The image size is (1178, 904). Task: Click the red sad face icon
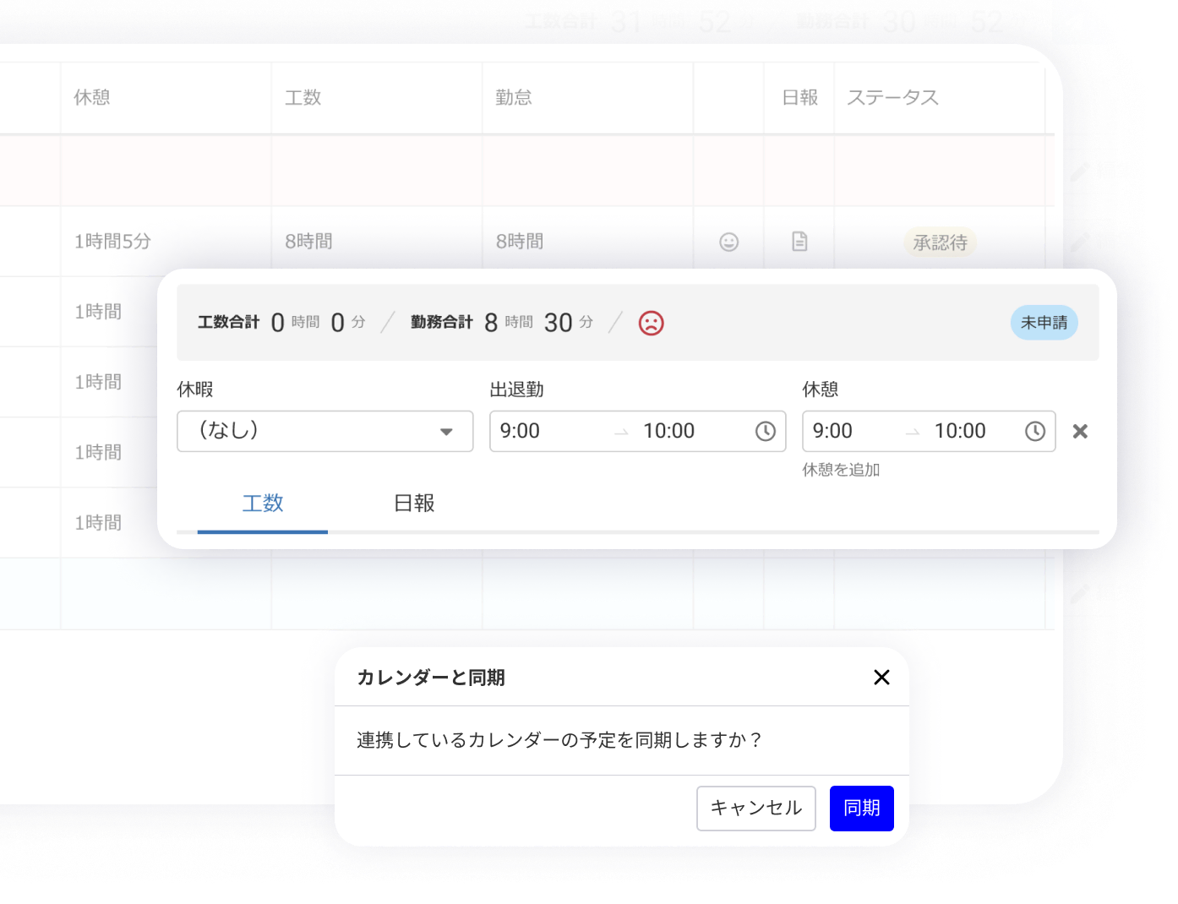[x=651, y=323]
